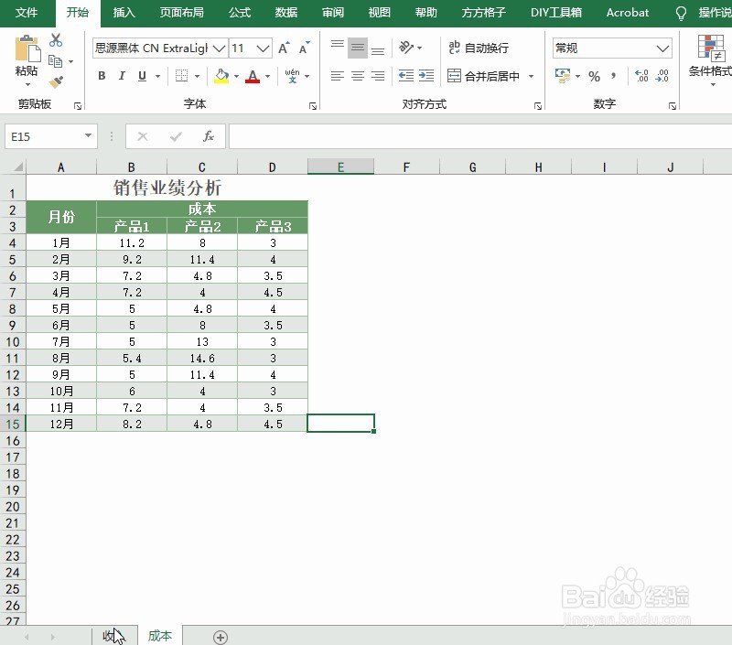Apply yellow fill color bucket
732x645 pixels.
point(221,76)
